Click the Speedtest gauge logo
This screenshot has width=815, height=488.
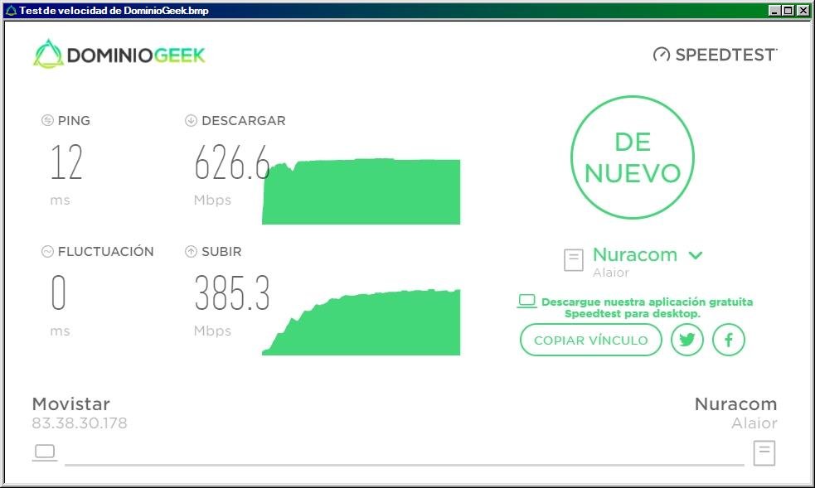coord(661,56)
